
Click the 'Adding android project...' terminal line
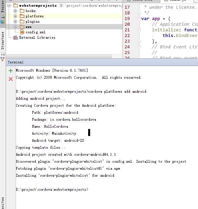pos(41,99)
